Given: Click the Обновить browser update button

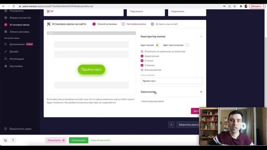Looking at the screenshot, I should click(257, 6).
